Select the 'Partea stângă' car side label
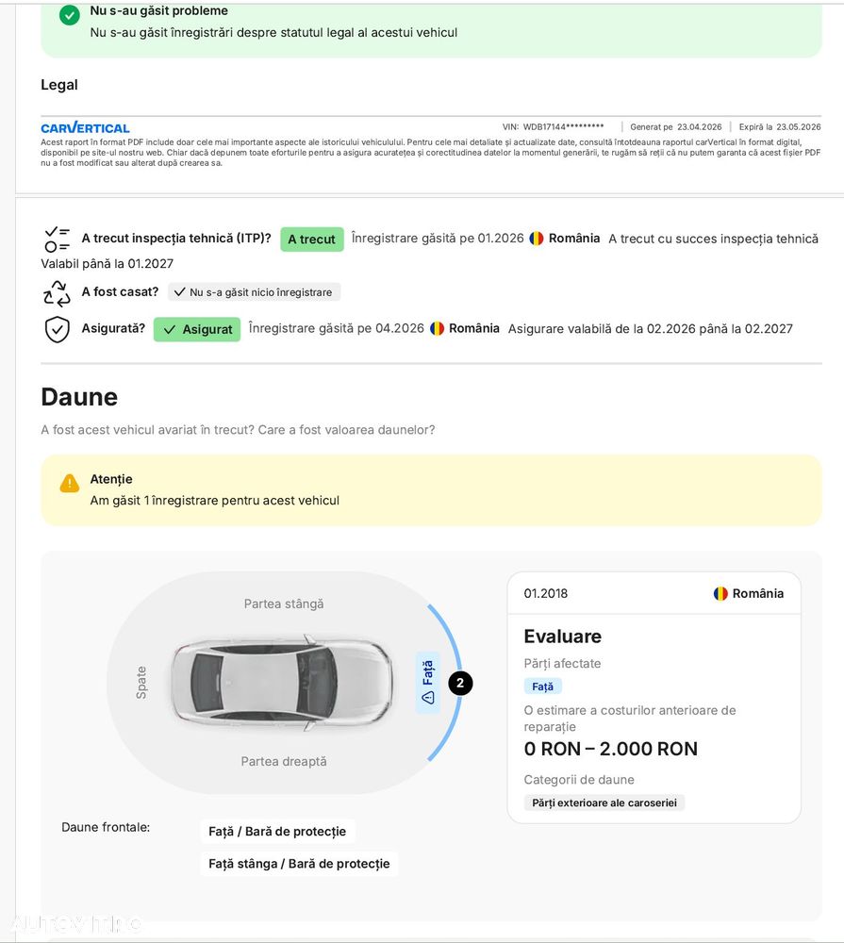The width and height of the screenshot is (844, 943). click(284, 604)
